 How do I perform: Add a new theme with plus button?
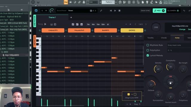pos(71,18)
